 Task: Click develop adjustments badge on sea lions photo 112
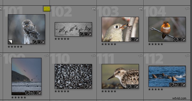184,85
